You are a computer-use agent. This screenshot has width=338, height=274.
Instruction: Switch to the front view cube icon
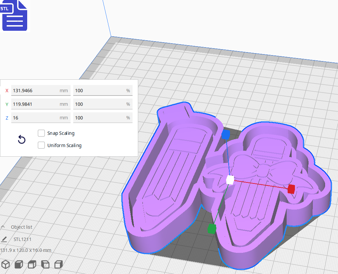pos(19,264)
